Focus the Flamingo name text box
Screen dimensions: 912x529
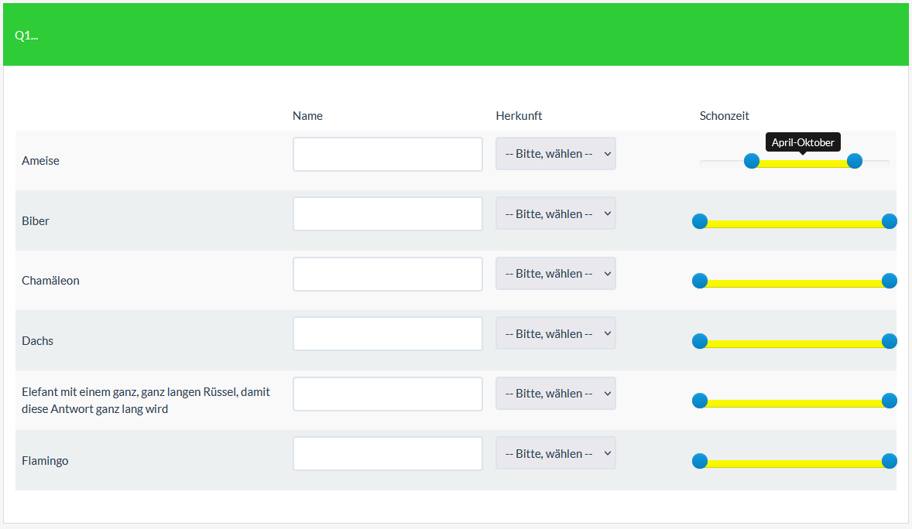(x=387, y=453)
